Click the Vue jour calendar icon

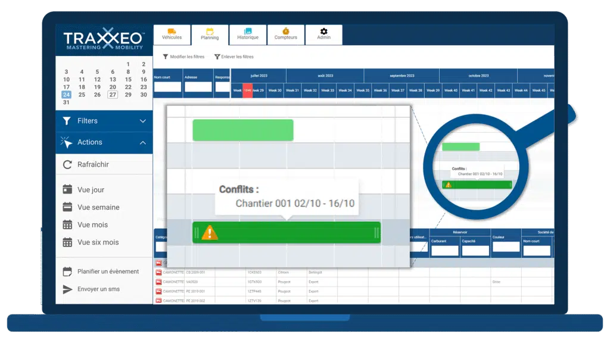click(x=67, y=189)
